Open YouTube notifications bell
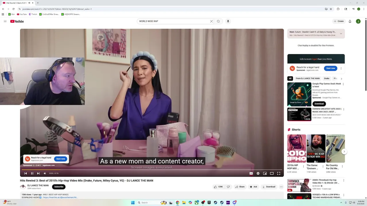The image size is (367, 206). 350,21
